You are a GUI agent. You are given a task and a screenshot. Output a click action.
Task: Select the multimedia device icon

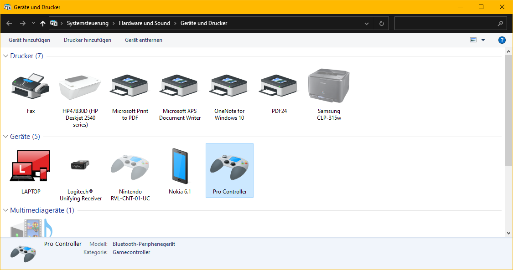point(31,227)
